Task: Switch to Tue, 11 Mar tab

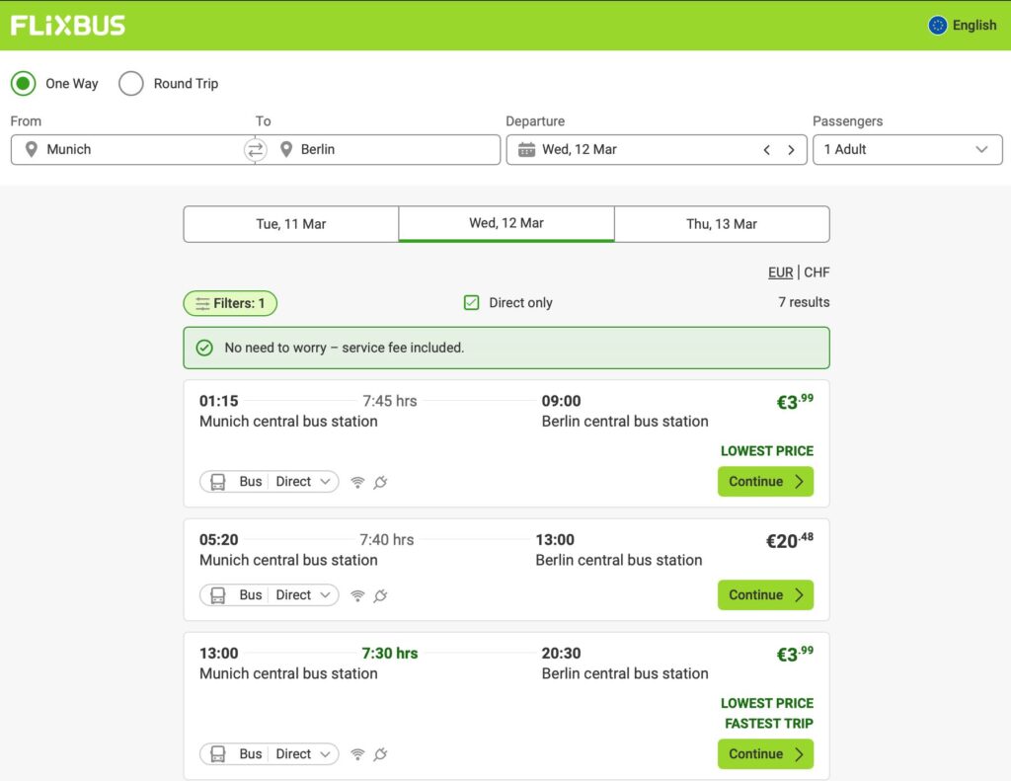Action: tap(291, 224)
